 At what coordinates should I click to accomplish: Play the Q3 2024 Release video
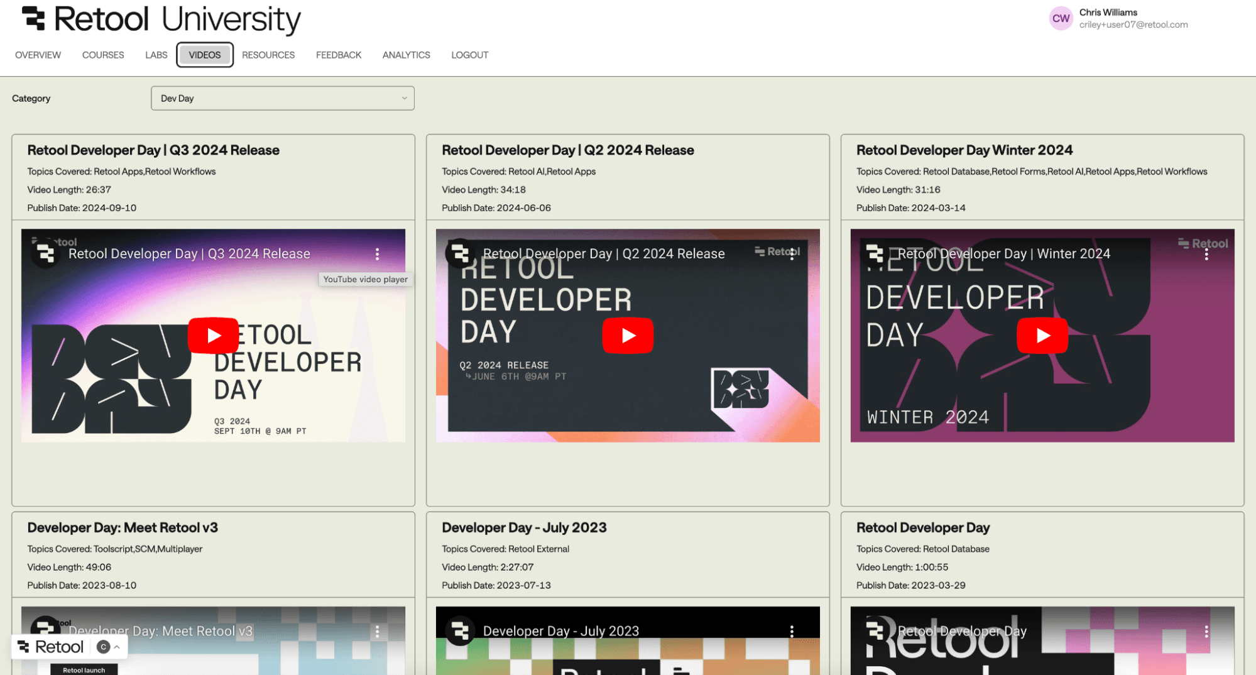pos(213,334)
